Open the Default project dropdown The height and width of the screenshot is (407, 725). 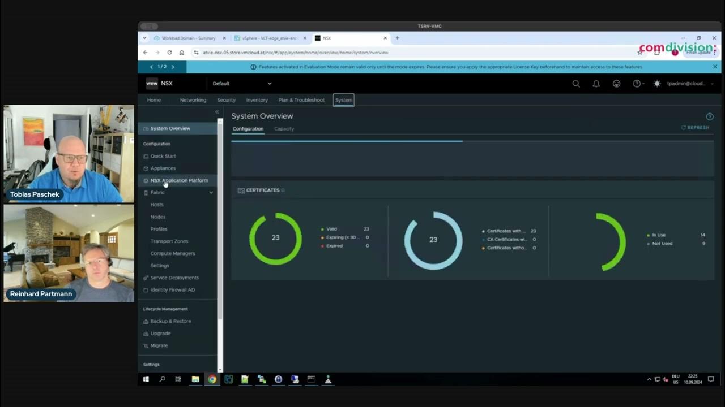[x=242, y=84]
